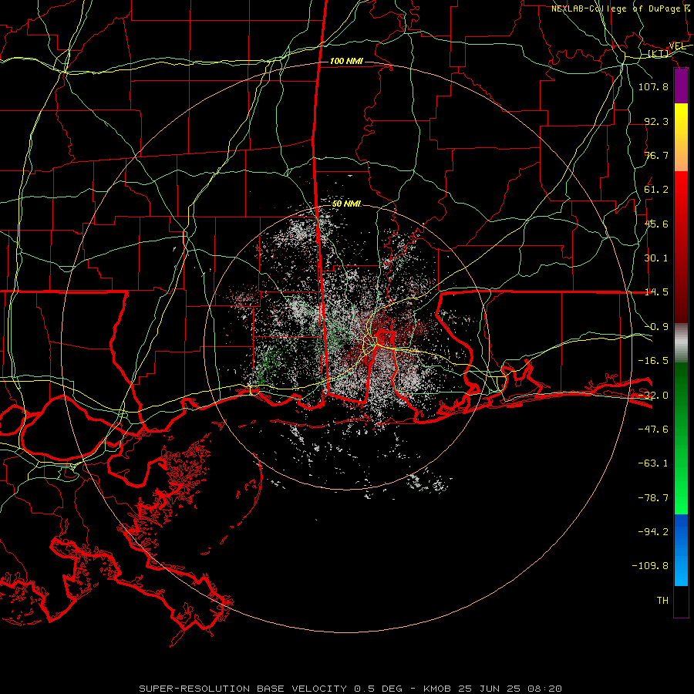Click the 30.1 velocity scale value
Viewport: 694px width, 694px height.
(x=656, y=258)
